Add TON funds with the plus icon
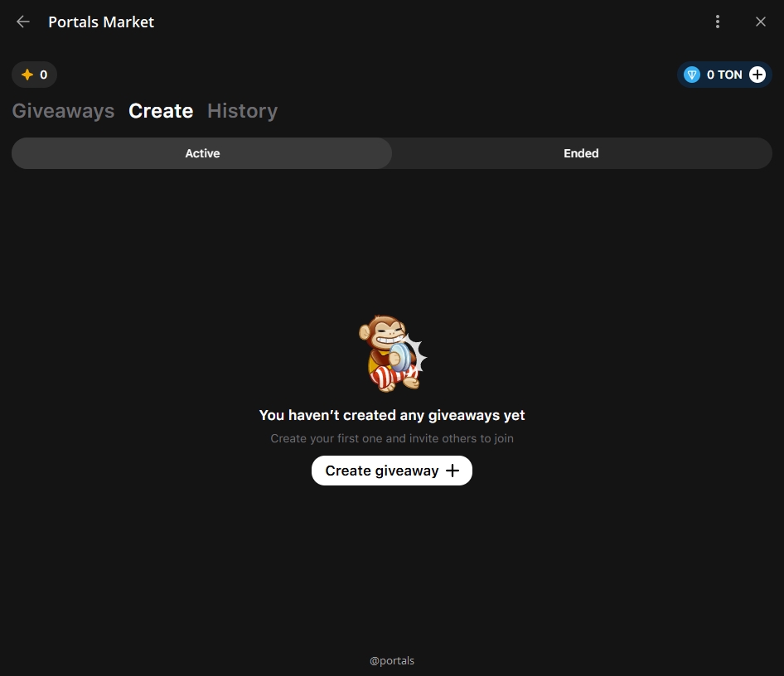Screen dimensions: 784x676 tap(757, 75)
